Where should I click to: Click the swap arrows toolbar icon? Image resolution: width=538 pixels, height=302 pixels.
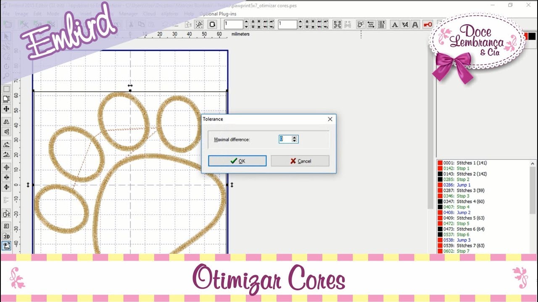338,25
